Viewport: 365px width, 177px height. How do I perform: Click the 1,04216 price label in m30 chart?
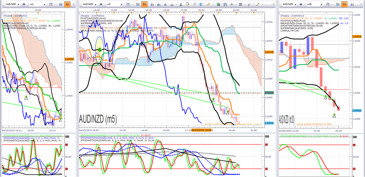(x=357, y=36)
